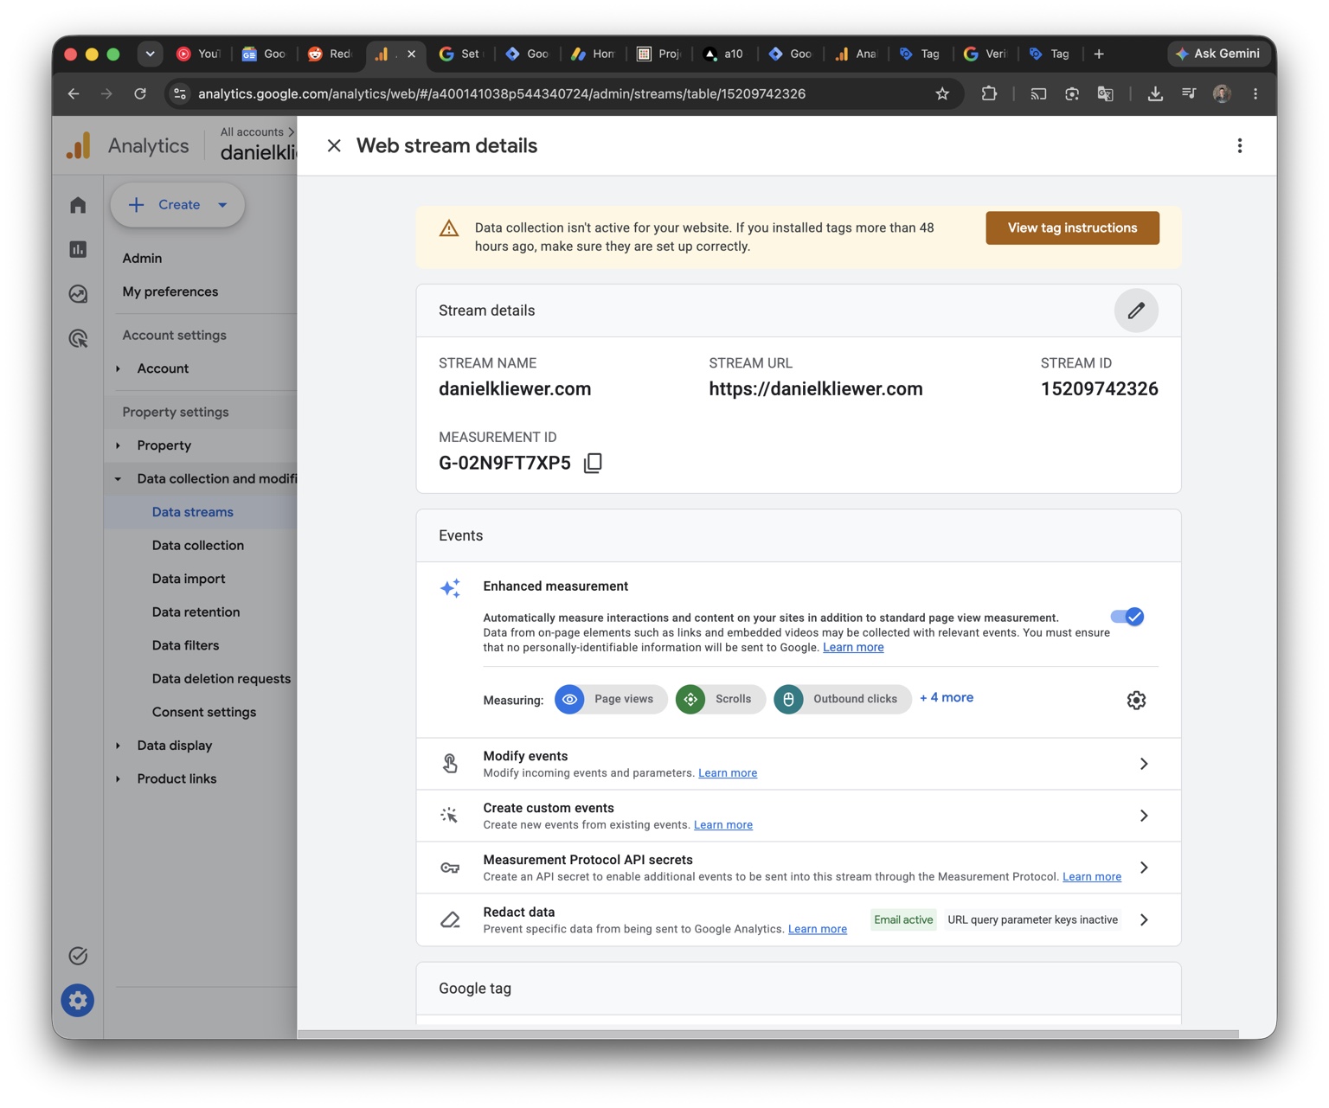Screen dimensions: 1329x1108
Task: Click the Cast icon in the browser toolbar
Action: [1038, 93]
